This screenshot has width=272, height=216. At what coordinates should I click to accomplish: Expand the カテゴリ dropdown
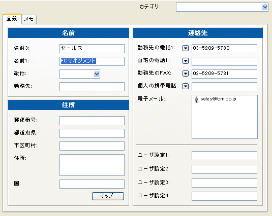[x=265, y=7]
